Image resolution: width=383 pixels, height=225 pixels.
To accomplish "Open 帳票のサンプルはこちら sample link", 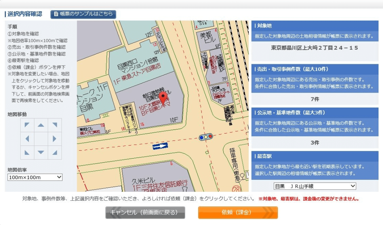I will (83, 14).
